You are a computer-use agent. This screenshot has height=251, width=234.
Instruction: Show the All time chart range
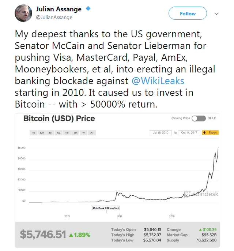click(x=92, y=133)
